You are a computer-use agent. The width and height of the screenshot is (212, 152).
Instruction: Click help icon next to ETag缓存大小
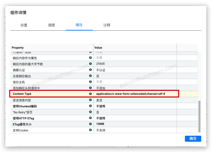tap(90, 124)
